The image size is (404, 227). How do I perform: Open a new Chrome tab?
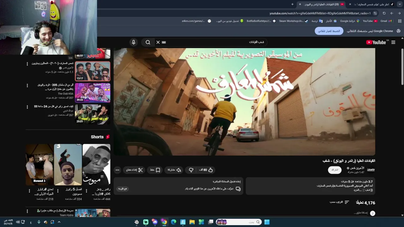(x=292, y=4)
